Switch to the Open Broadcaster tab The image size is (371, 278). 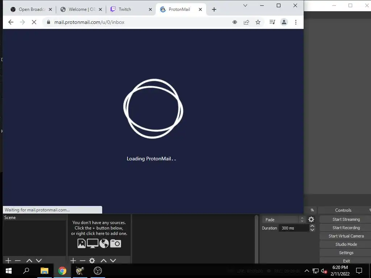(29, 9)
